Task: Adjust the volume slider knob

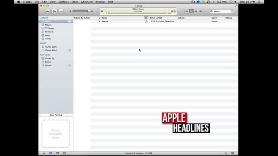Action: 89,11
